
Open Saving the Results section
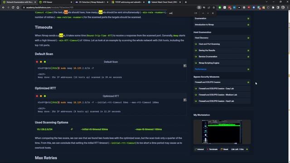tap(222, 50)
